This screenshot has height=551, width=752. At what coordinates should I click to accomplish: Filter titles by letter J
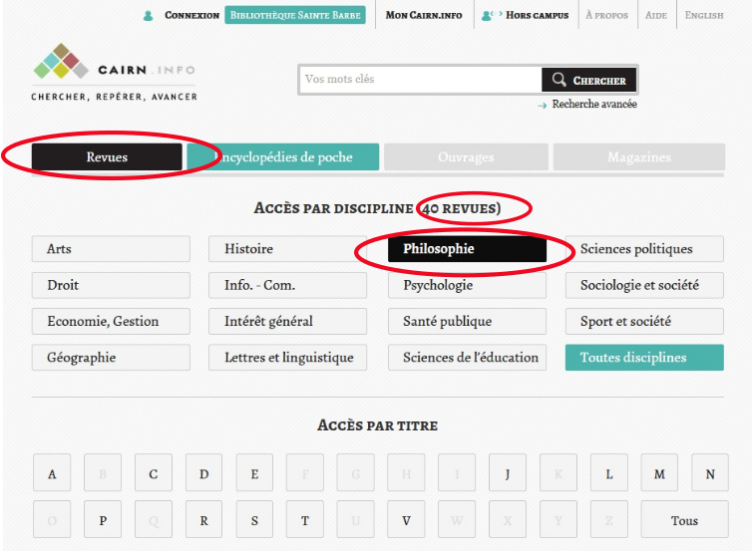508,473
